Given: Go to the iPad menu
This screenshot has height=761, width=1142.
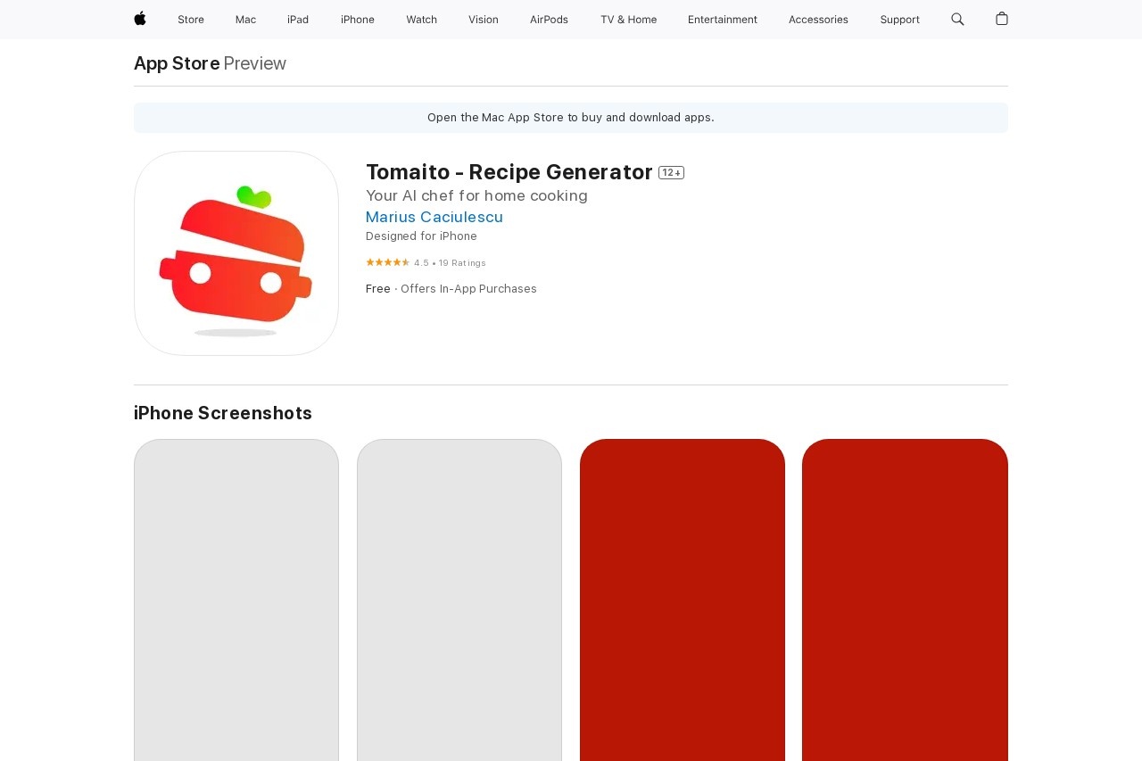Looking at the screenshot, I should click(298, 20).
